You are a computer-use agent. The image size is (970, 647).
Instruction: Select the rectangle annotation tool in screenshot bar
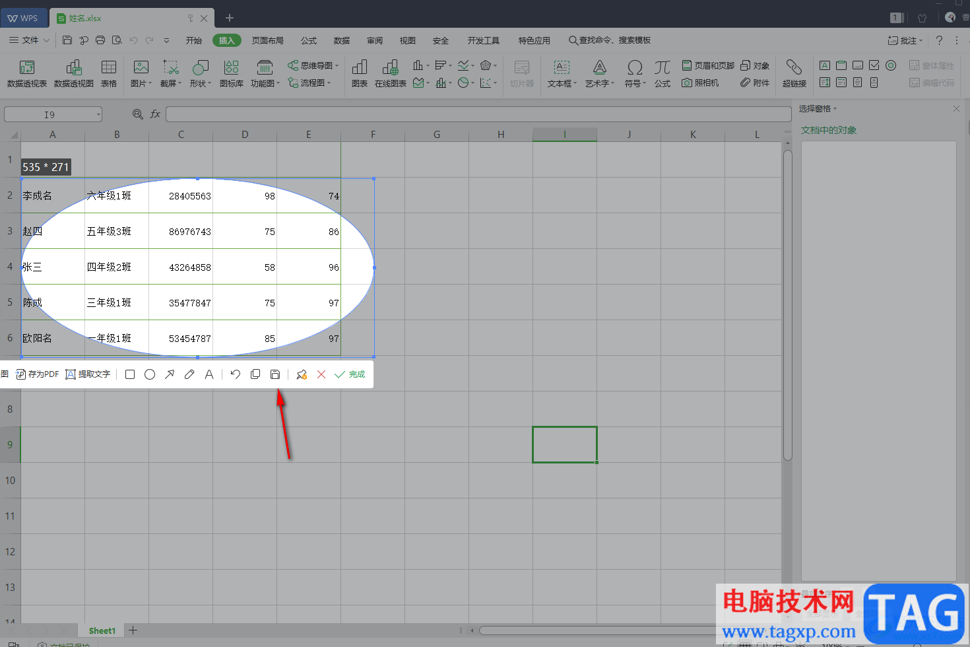pyautogui.click(x=130, y=374)
